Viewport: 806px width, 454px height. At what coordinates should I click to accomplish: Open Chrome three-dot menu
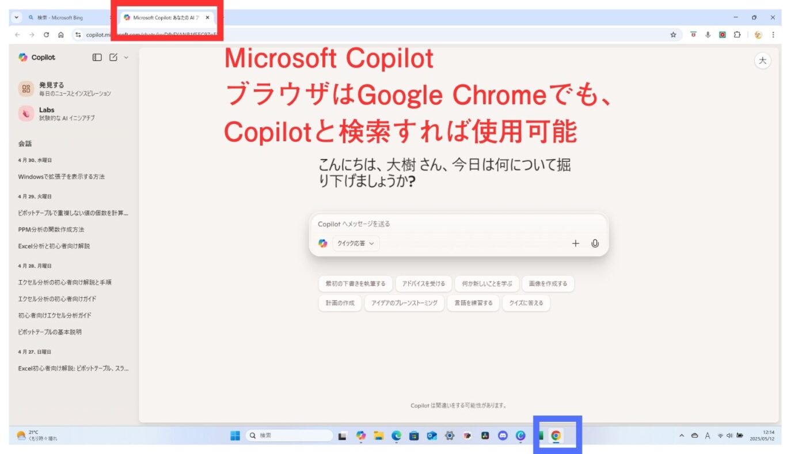click(773, 35)
